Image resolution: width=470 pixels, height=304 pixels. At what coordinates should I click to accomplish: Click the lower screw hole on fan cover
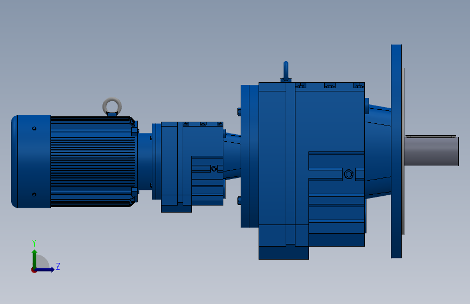click(34, 195)
